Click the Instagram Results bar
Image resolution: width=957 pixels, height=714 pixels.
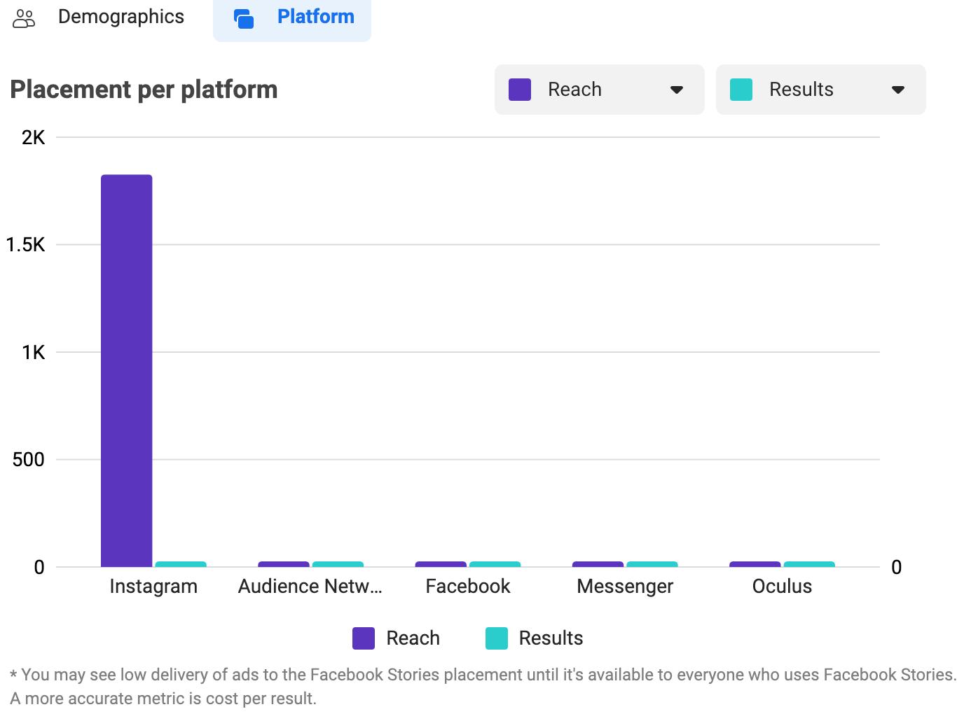[x=181, y=564]
